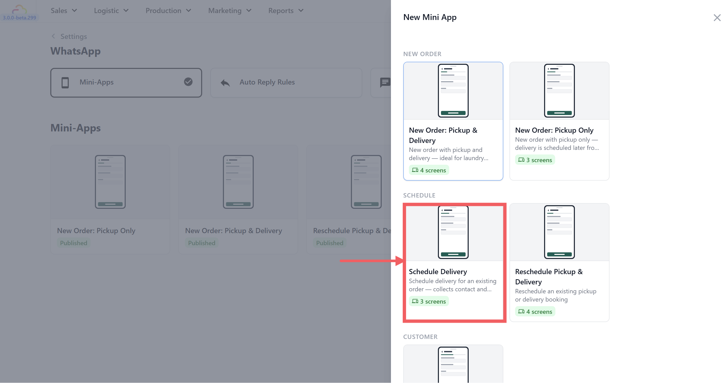Open the Reports menu
The height and width of the screenshot is (383, 727).
tap(286, 11)
